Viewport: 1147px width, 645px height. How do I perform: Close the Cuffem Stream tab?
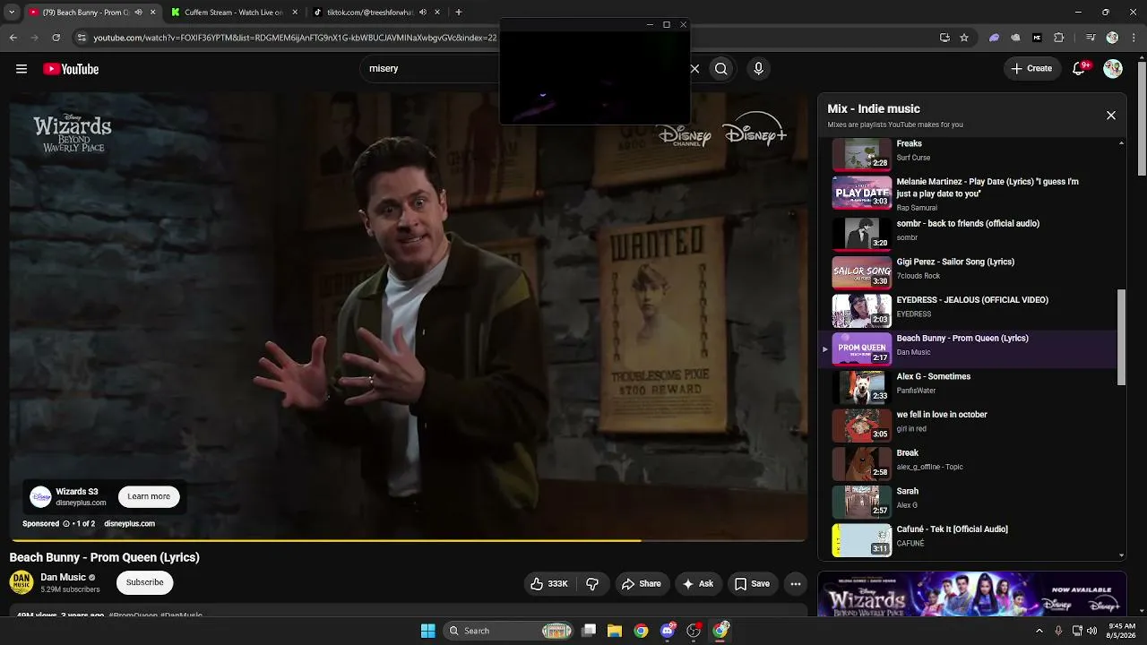pyautogui.click(x=295, y=13)
